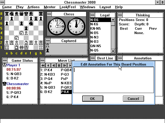This screenshot has height=123, width=165.
Task: Open the Help menu
Action: 119,7
